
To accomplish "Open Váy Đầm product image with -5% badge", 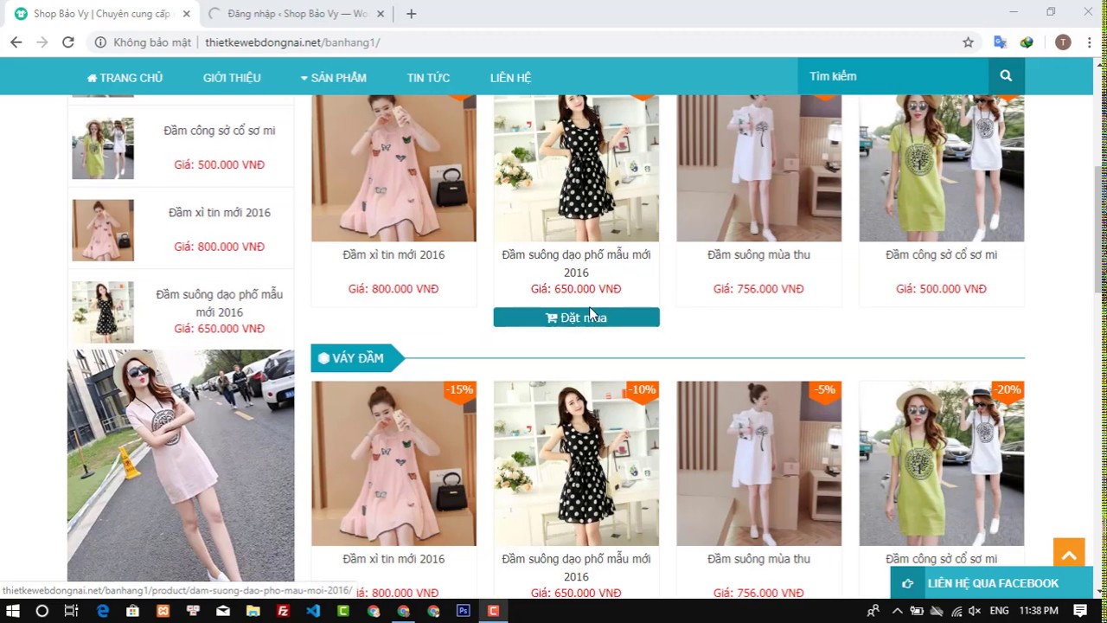I will 758,464.
